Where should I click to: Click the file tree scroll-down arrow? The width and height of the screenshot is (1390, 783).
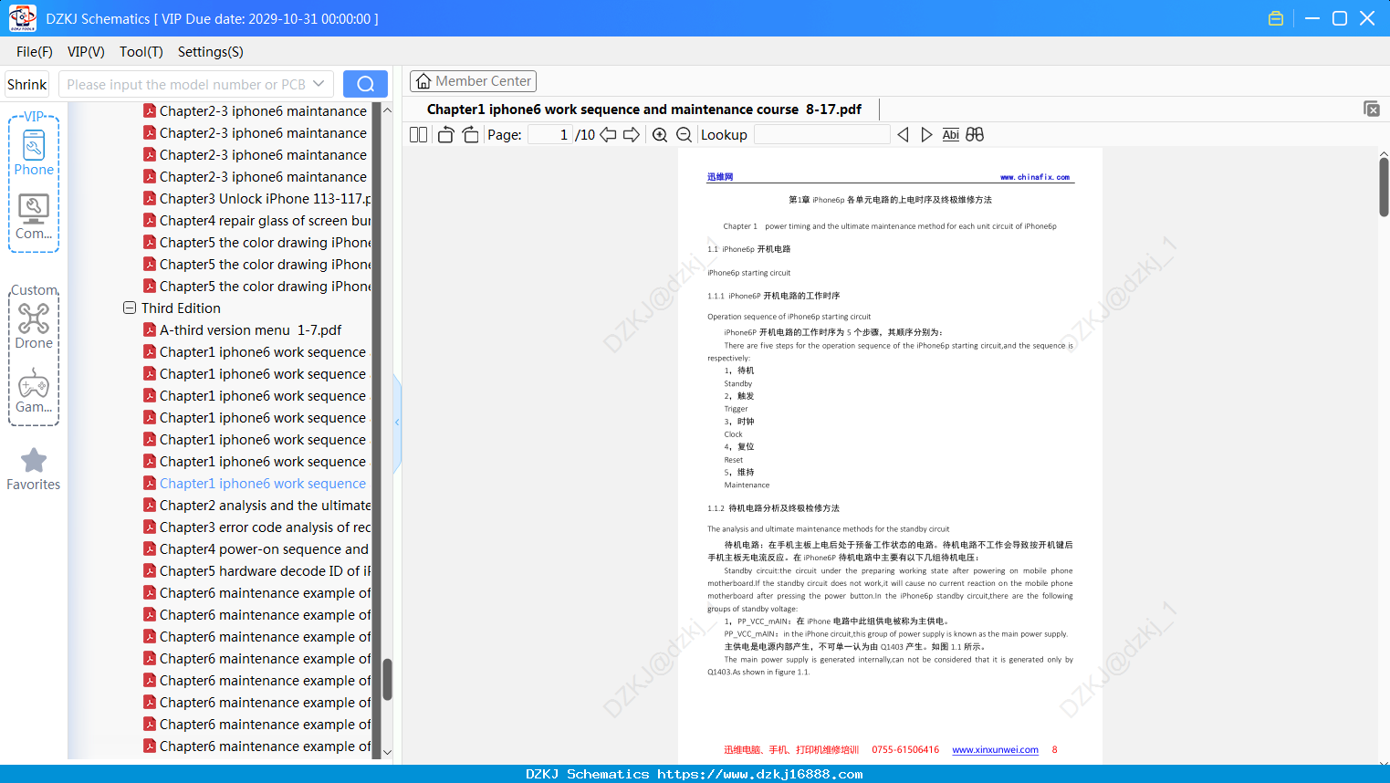point(387,752)
